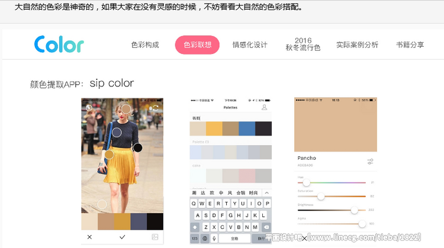Click the Color logo

coord(59,44)
